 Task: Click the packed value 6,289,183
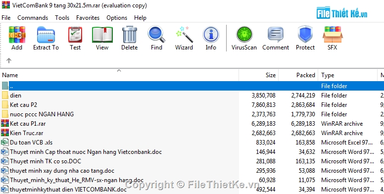303,124
